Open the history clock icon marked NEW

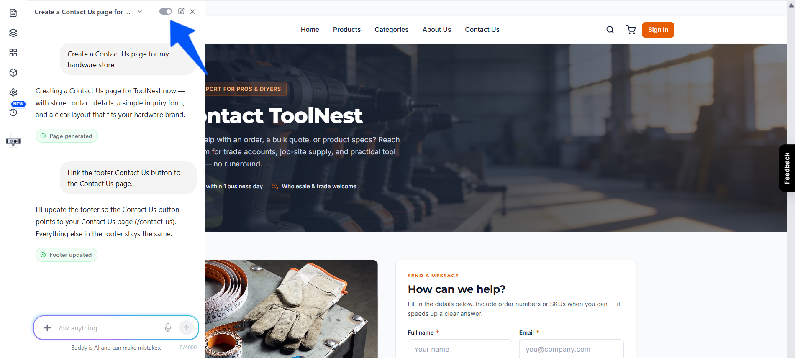pyautogui.click(x=13, y=112)
